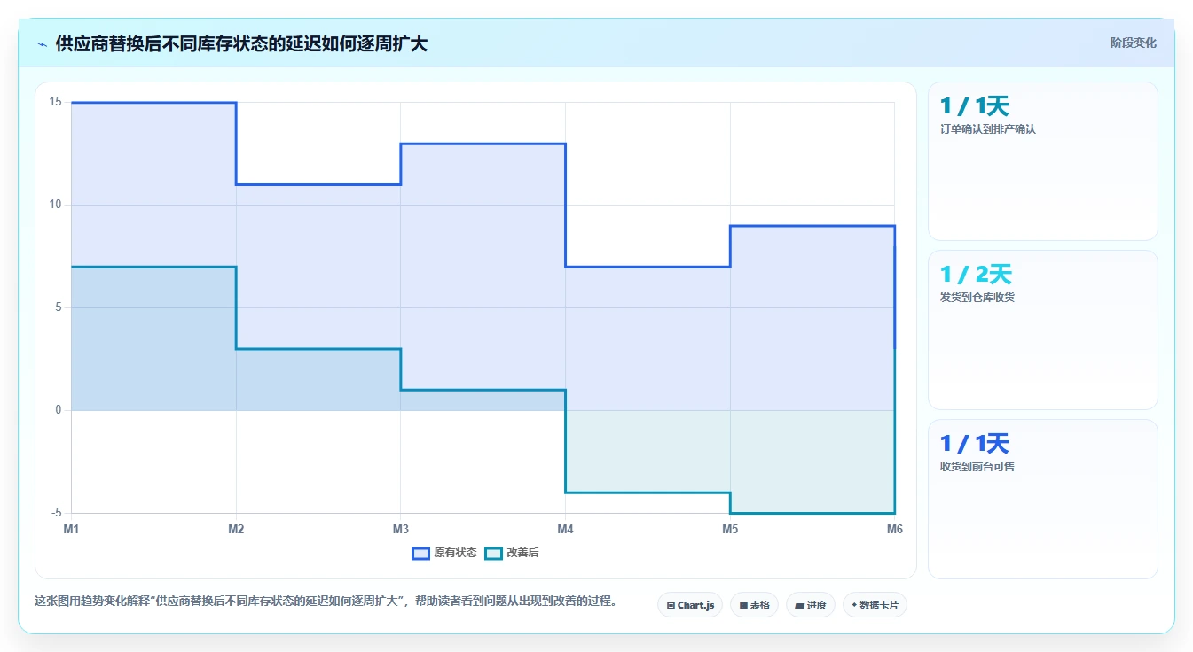The width and height of the screenshot is (1193, 652).
Task: Toggle the 原有状态 legend entry
Action: point(444,553)
